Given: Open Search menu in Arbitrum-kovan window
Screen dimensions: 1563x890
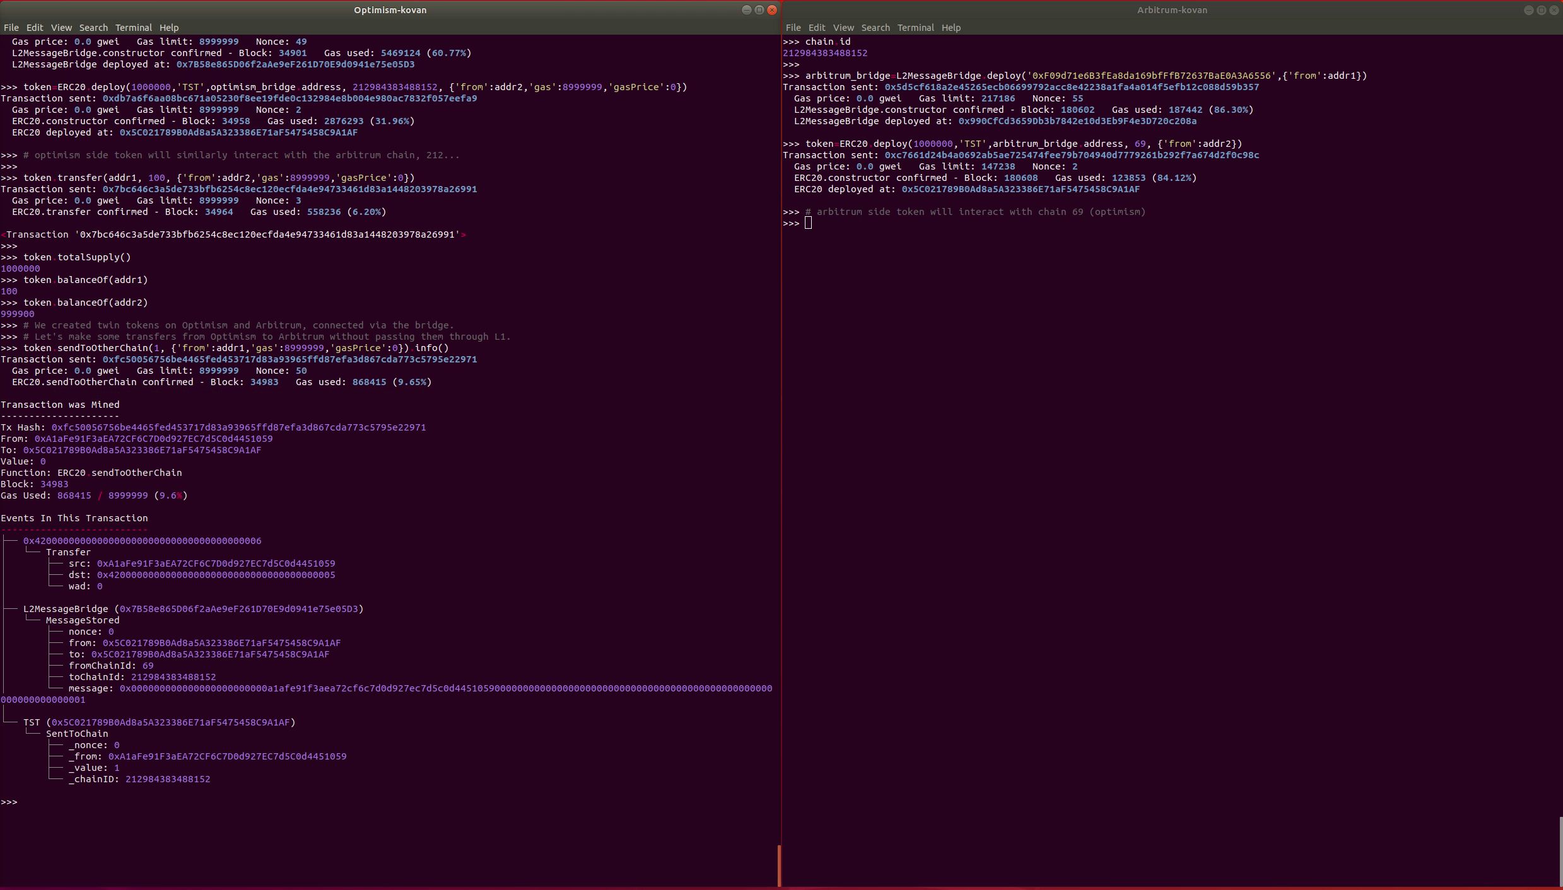Looking at the screenshot, I should [875, 28].
